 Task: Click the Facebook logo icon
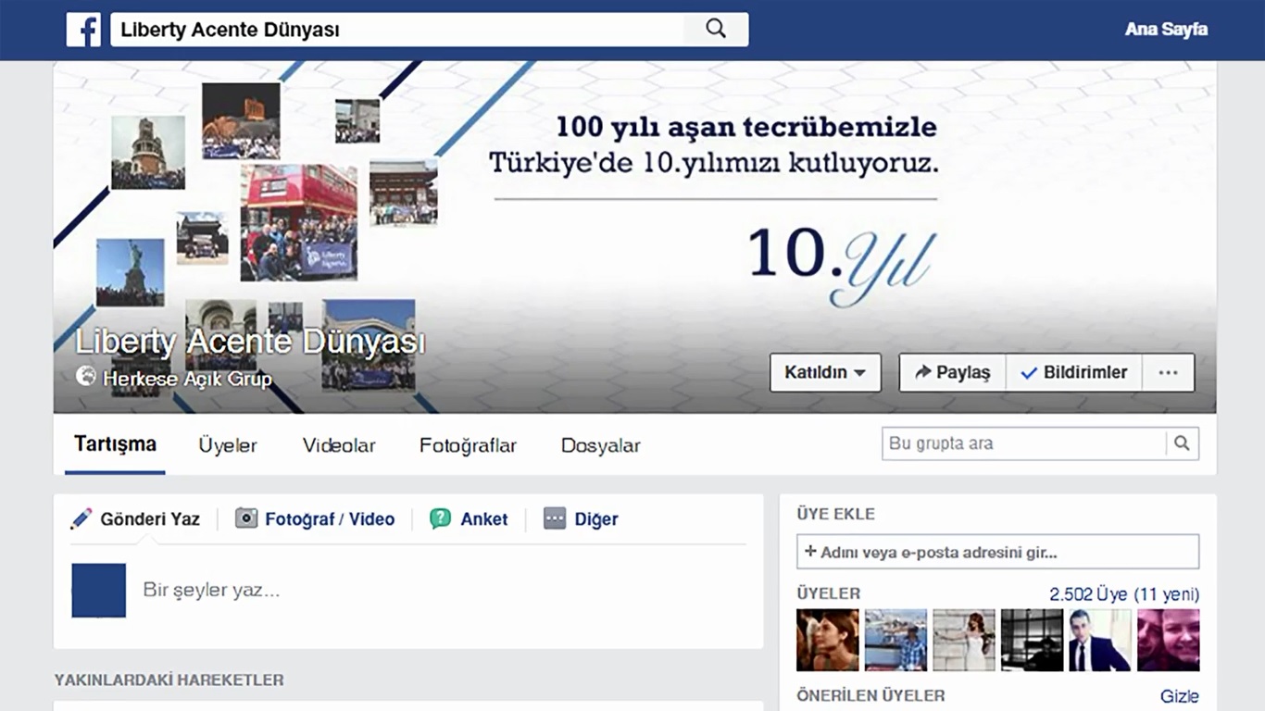tap(83, 30)
